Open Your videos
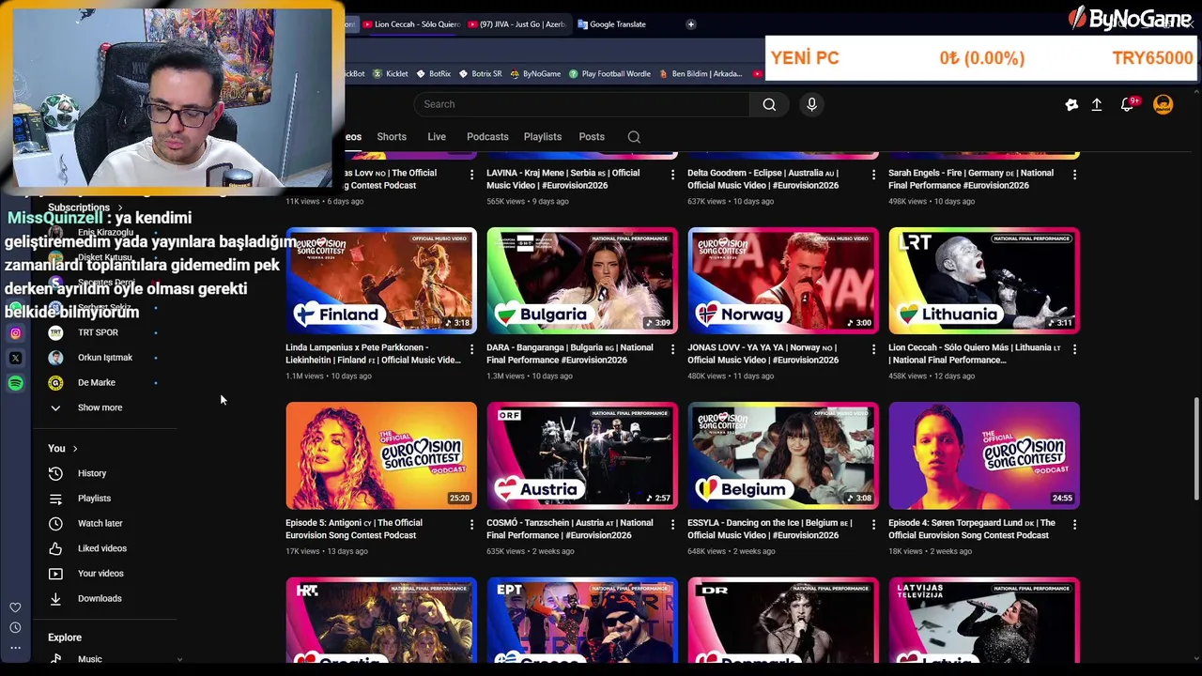 click(x=100, y=574)
